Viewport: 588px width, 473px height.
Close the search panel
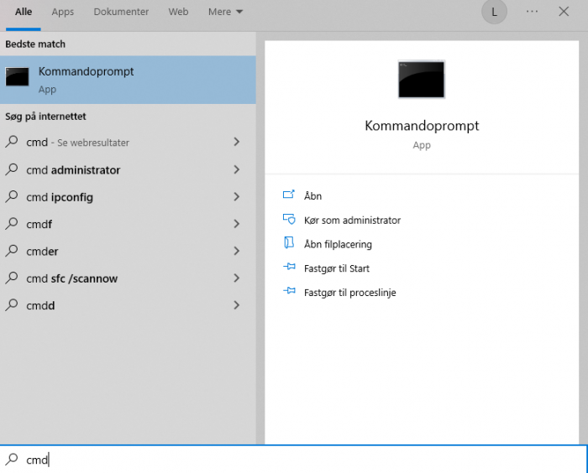(564, 12)
